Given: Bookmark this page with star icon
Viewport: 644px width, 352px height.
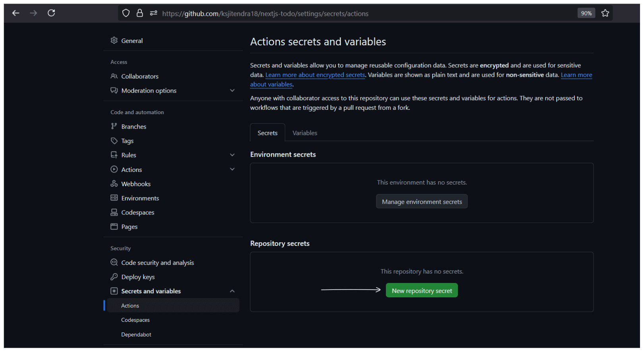Looking at the screenshot, I should pyautogui.click(x=605, y=13).
